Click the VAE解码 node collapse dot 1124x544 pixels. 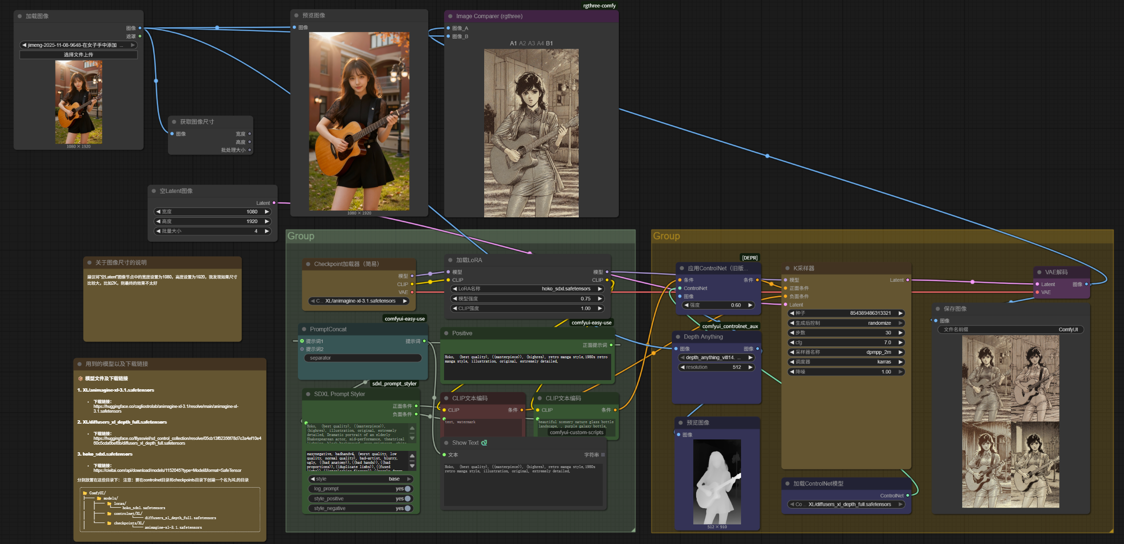coord(1039,272)
